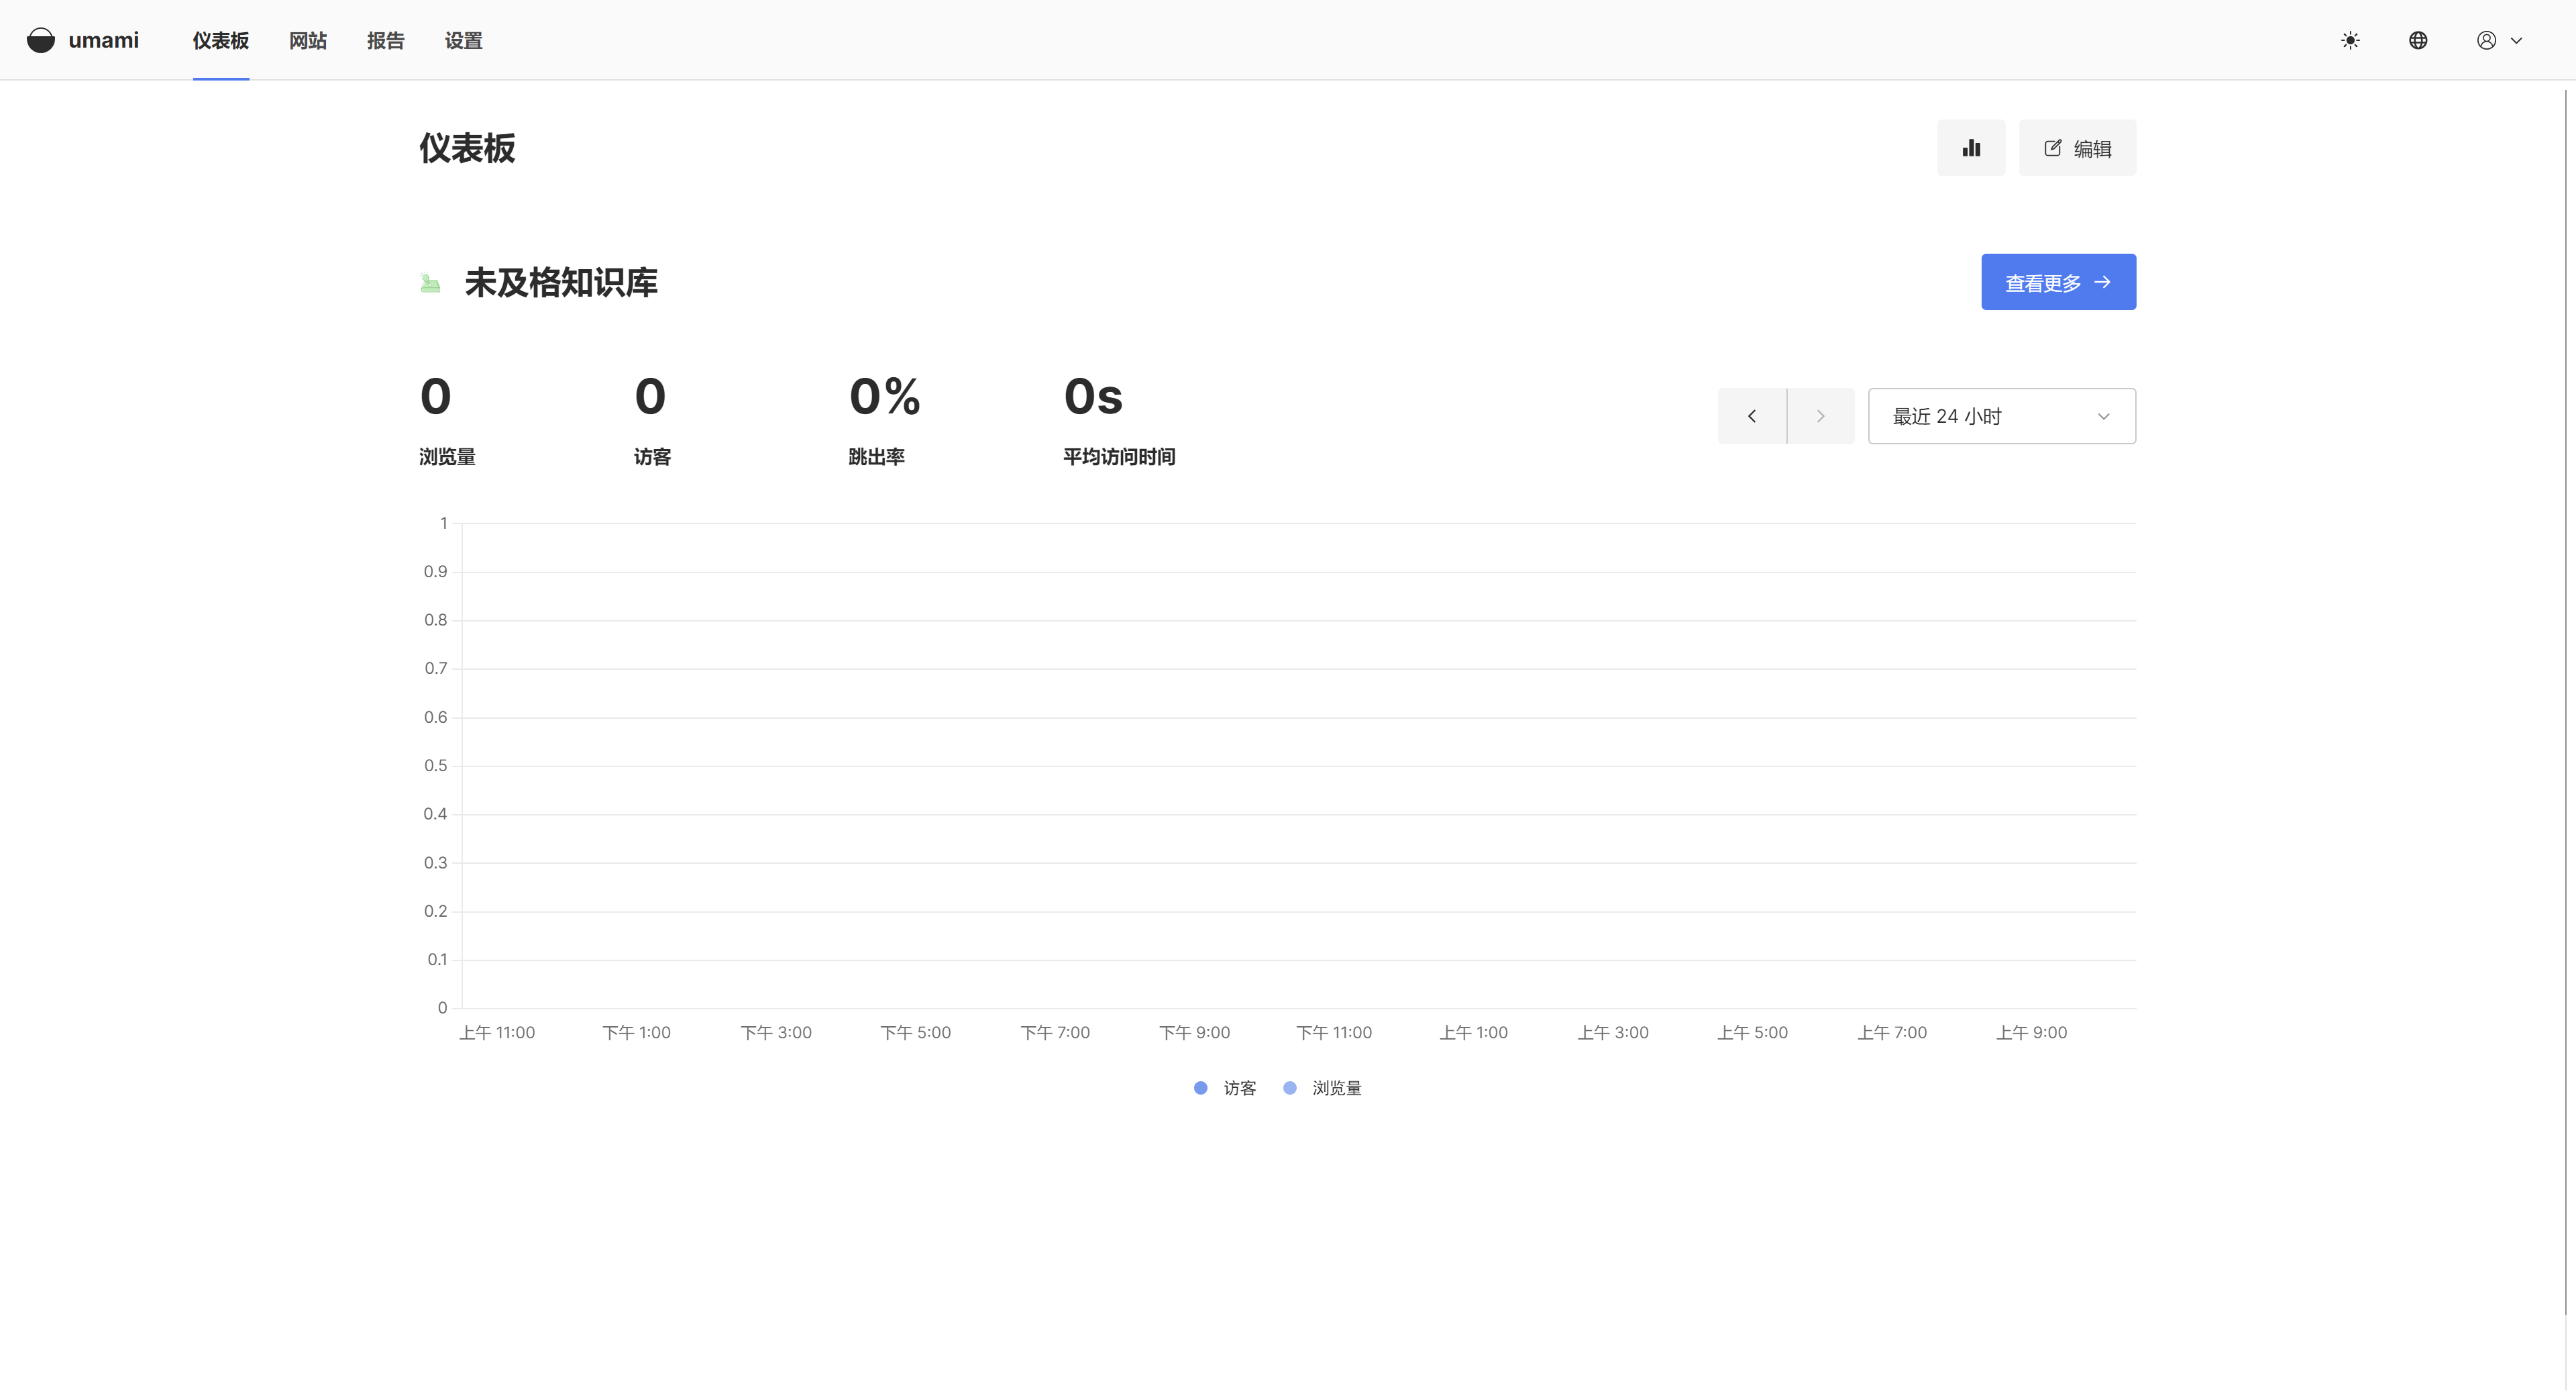Screen dimensions: 2576x1400
Task: Click the dropdown arrow in date selector
Action: point(2103,416)
